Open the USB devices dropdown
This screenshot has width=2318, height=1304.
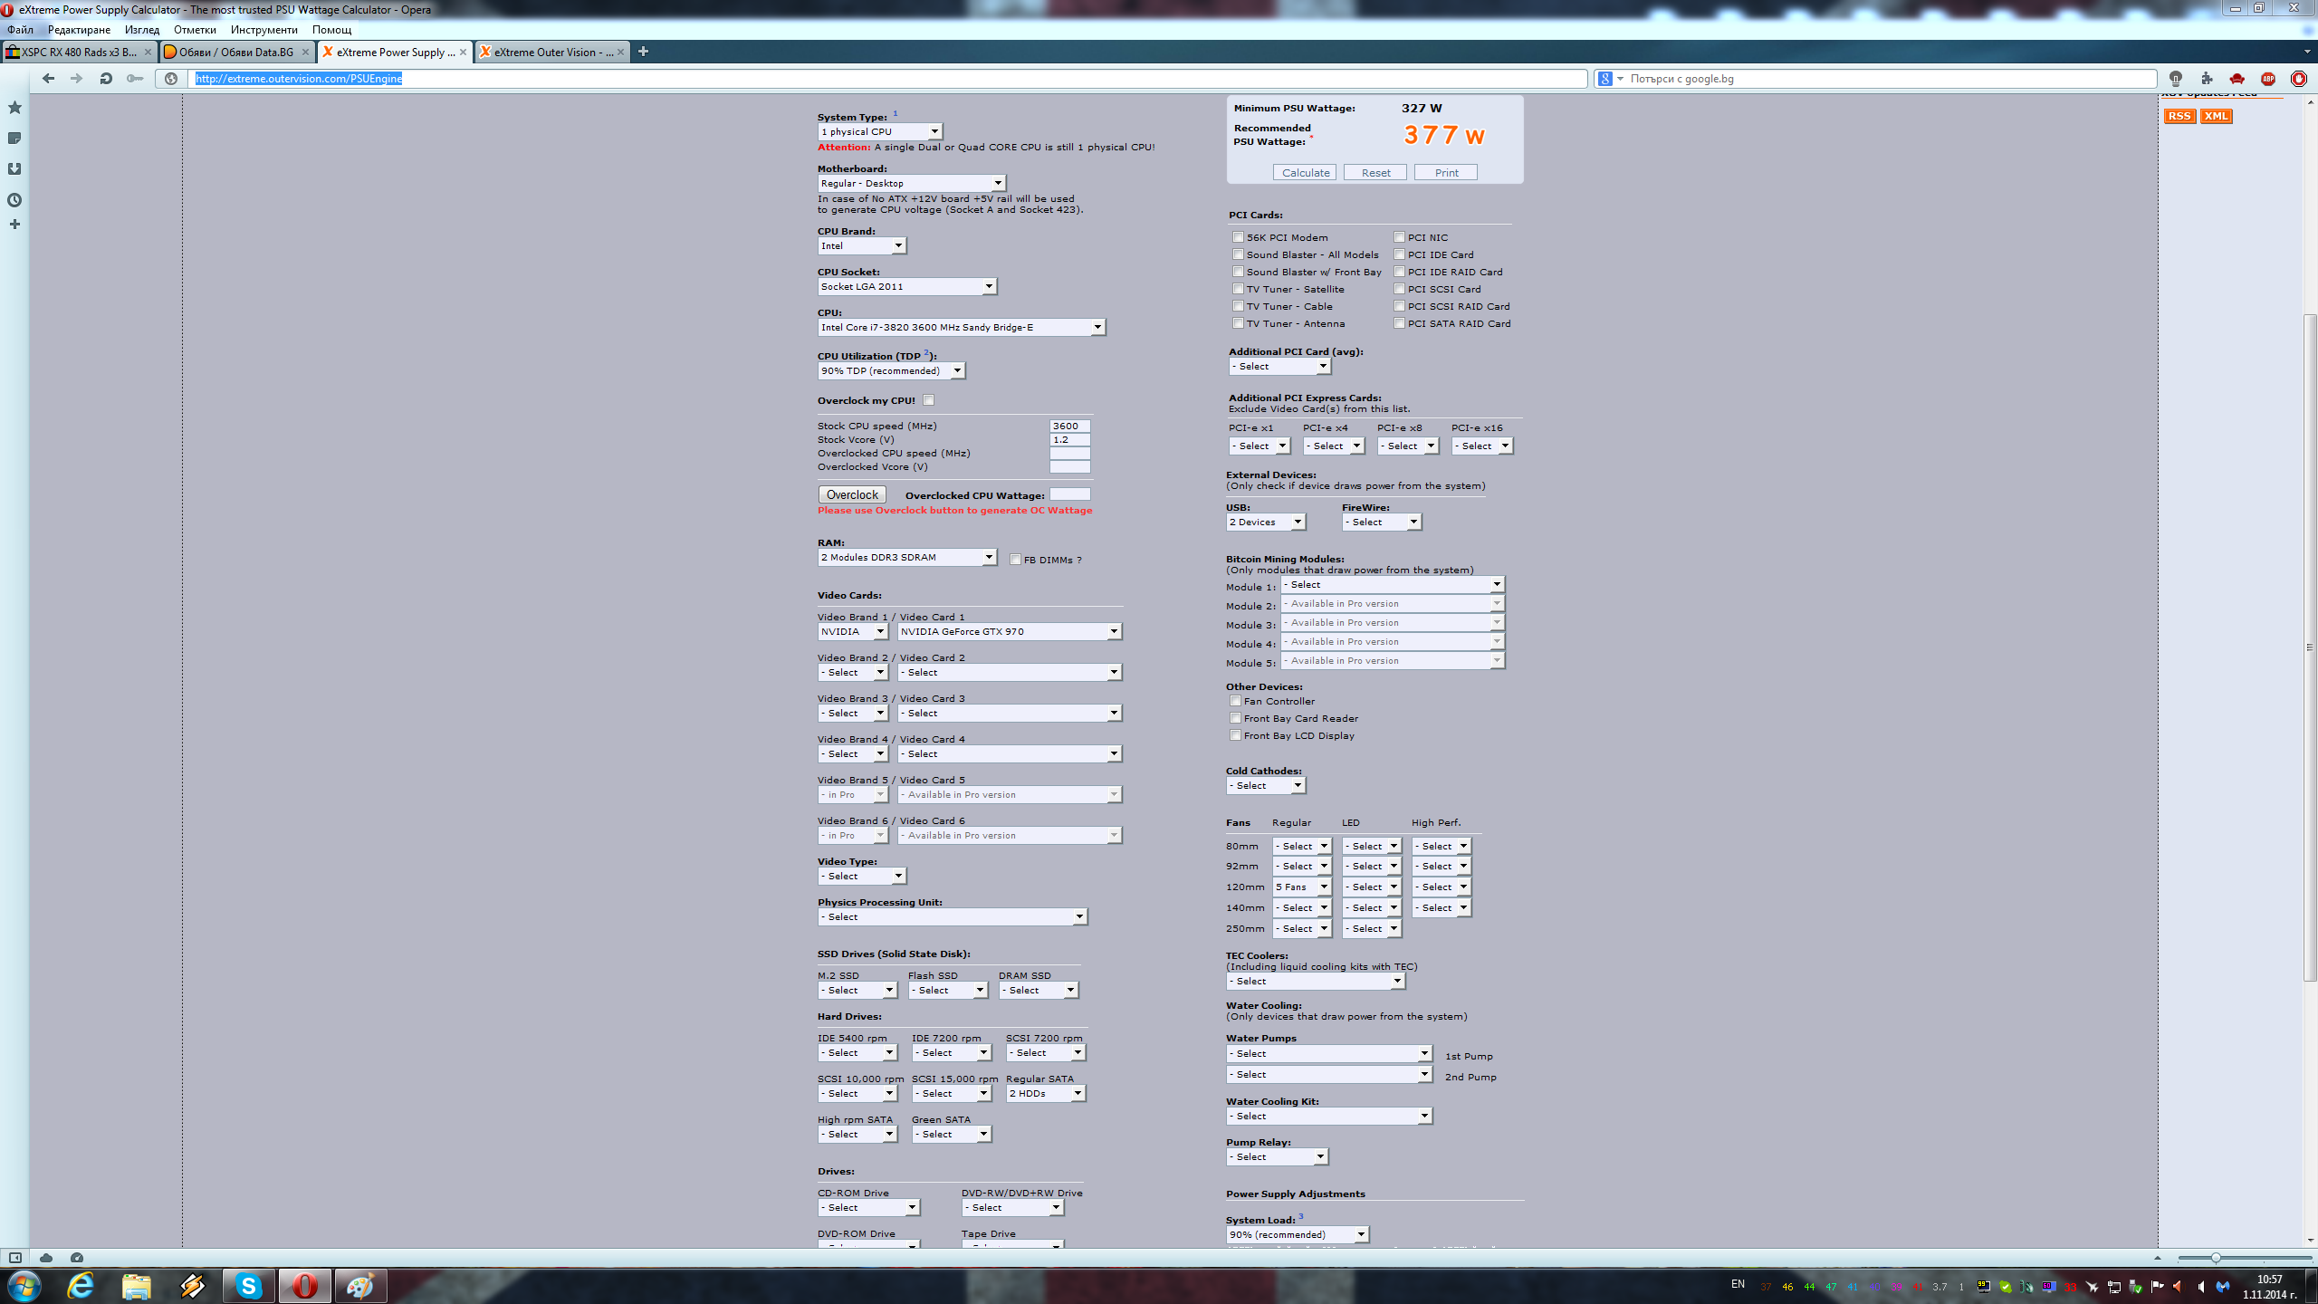coord(1266,523)
